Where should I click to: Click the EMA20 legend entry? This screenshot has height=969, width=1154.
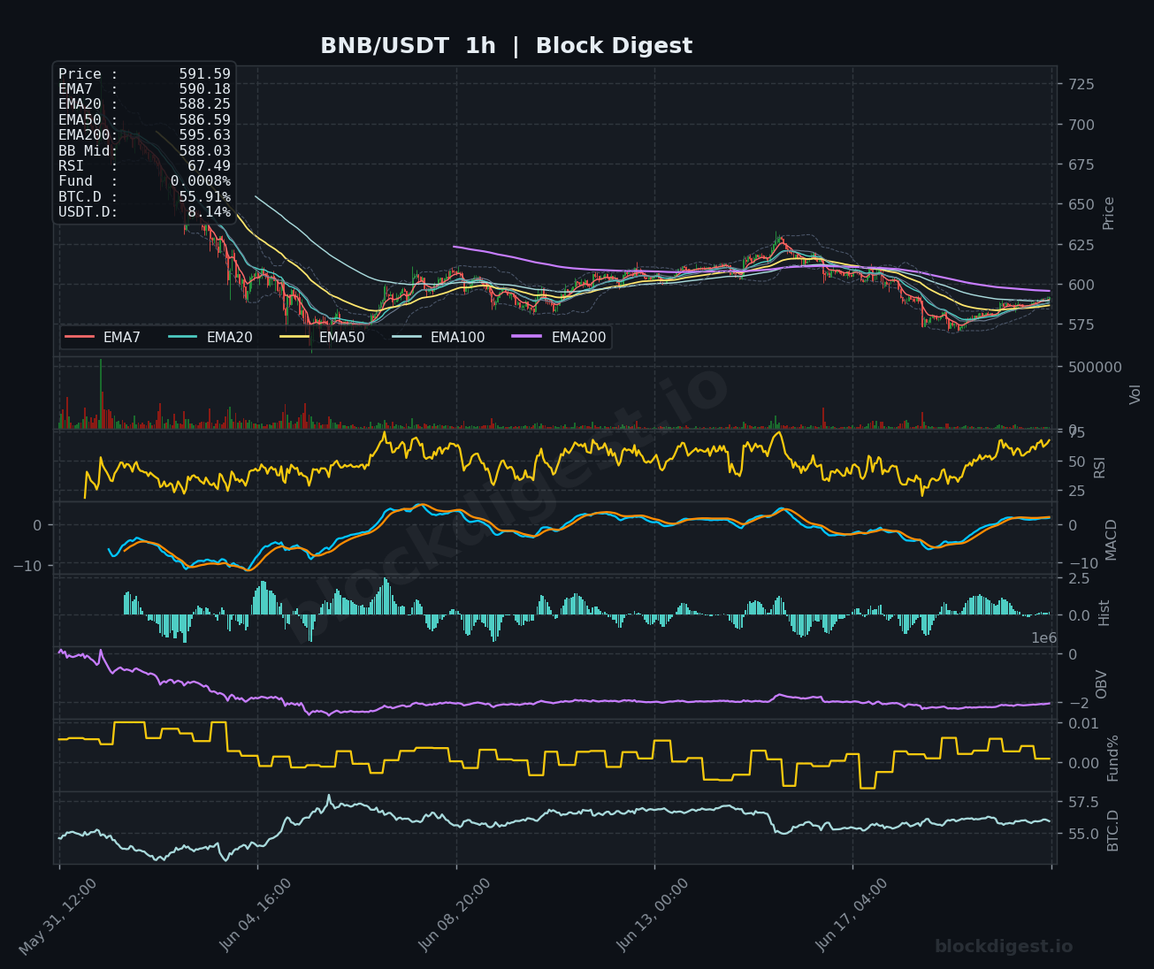[x=210, y=337]
